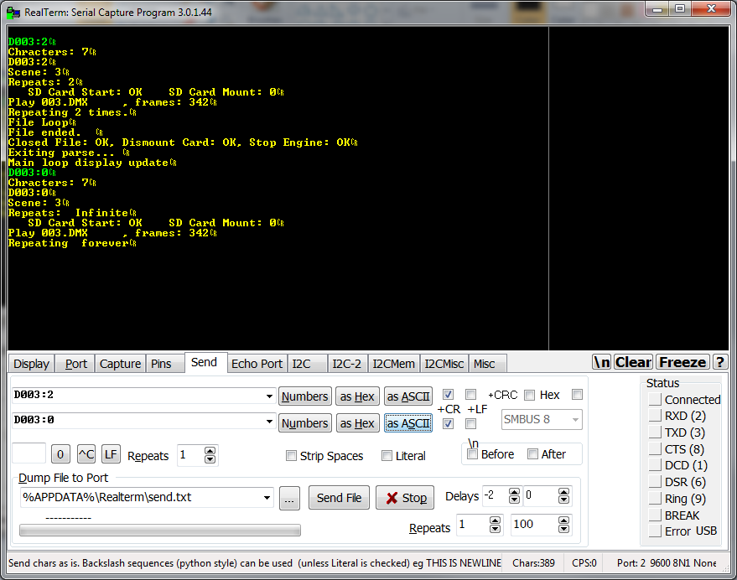
Task: Open the SMBUS 8 dropdown
Action: pos(575,419)
